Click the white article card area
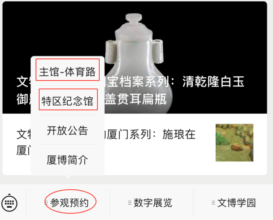Image resolution: width=273 pixels, height=220 pixels. pyautogui.click(x=135, y=144)
